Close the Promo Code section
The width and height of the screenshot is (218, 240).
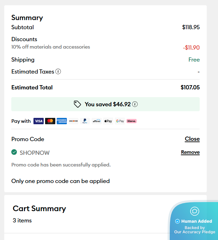pyautogui.click(x=192, y=139)
